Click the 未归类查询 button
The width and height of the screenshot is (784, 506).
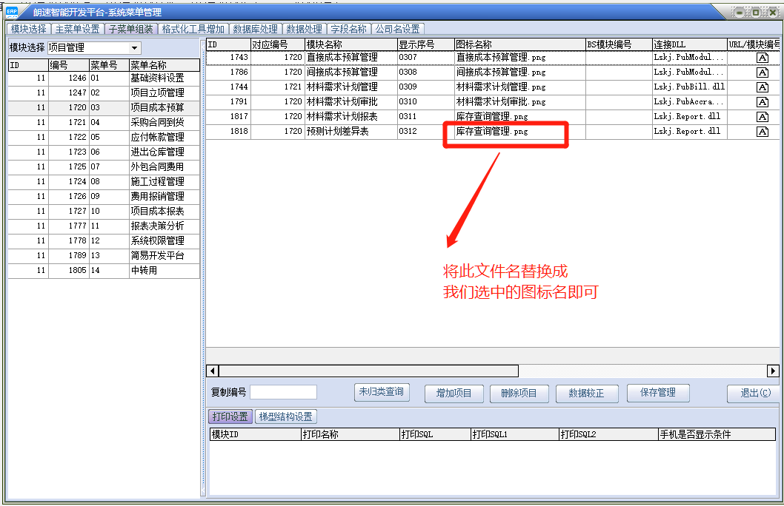[x=382, y=393]
